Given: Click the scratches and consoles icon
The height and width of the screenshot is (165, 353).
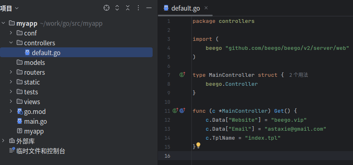Looking at the screenshot, I should [x=12, y=150].
